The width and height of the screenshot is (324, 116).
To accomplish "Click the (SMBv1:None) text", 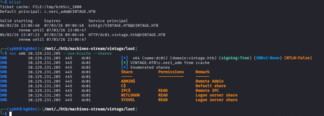I will 268,58.
